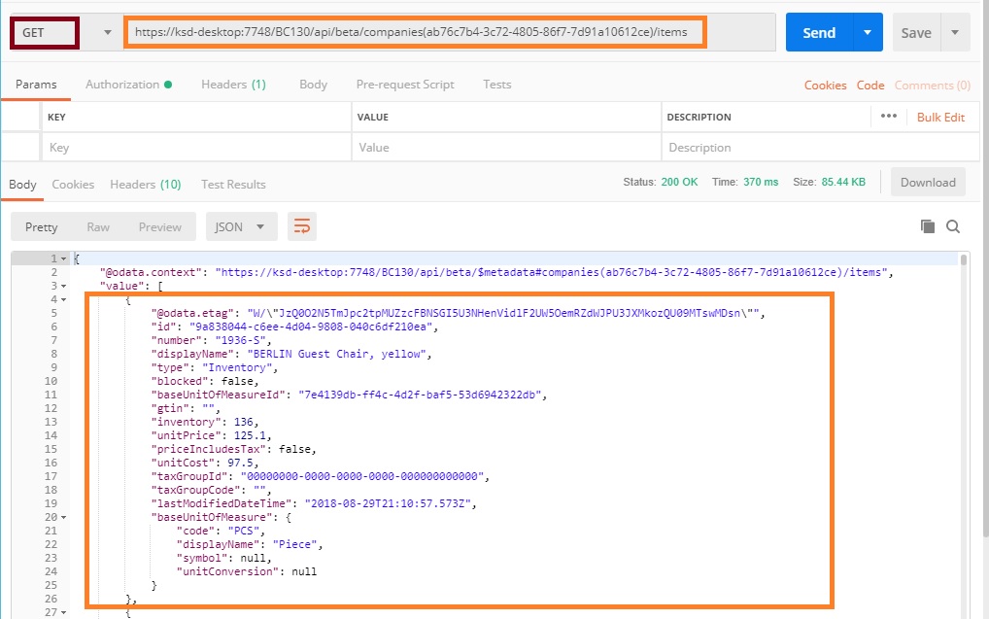Open the HTTP method GET dropdown

point(107,33)
